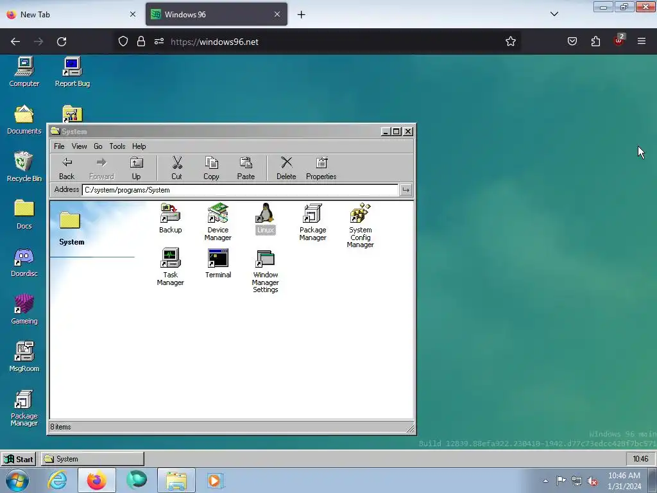This screenshot has width=657, height=493.
Task: Select Package Manager desktop icon
Action: click(24, 408)
